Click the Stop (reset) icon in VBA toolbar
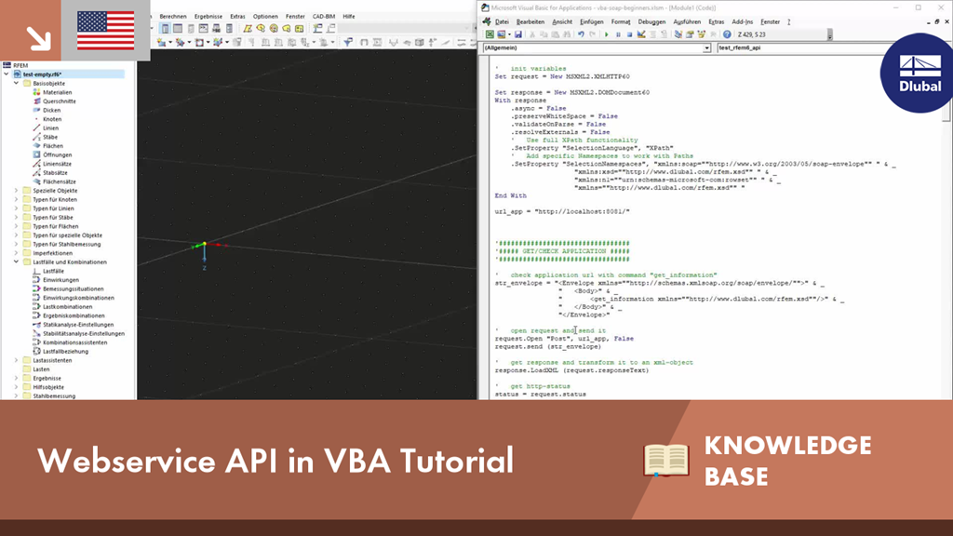The image size is (953, 536). [x=630, y=34]
